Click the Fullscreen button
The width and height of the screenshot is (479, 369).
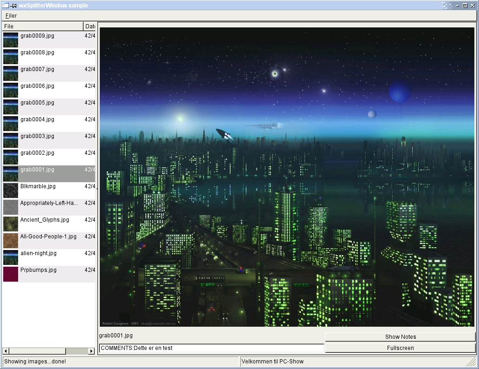(400, 348)
